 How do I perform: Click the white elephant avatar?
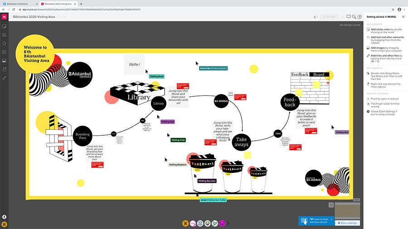point(207,223)
